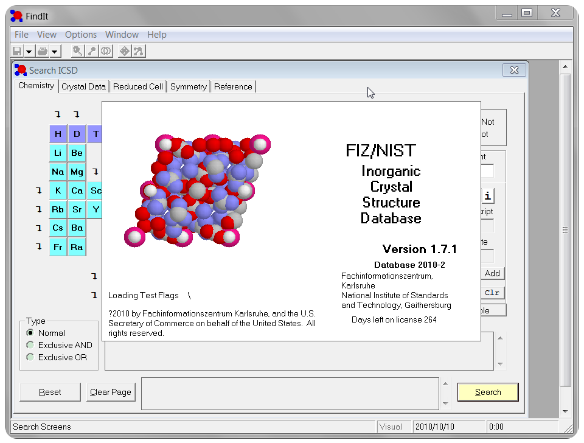Click the overlapping circles toolbar icon
The width and height of the screenshot is (584, 443).
click(x=106, y=51)
